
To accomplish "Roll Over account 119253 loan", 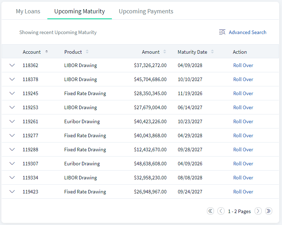I will (x=243, y=107).
